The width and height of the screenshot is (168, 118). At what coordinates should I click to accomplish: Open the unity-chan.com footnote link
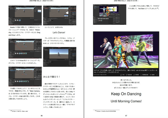pos(20,111)
